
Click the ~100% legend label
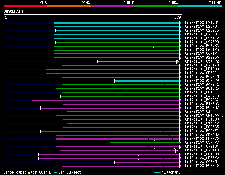tap(215, 2)
